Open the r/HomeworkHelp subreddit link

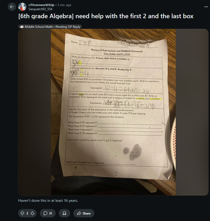41,5
